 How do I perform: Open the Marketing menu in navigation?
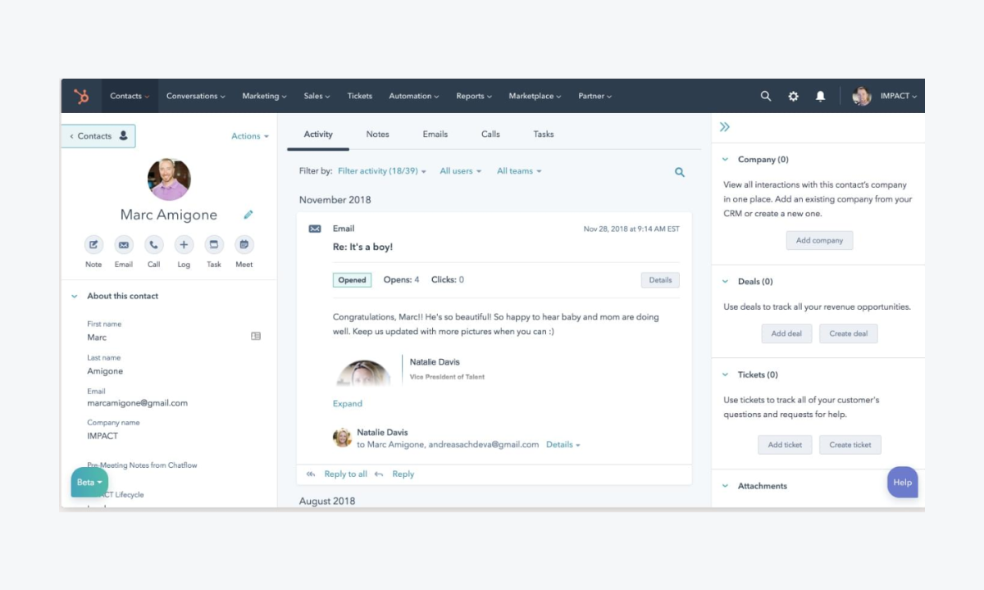pyautogui.click(x=263, y=96)
